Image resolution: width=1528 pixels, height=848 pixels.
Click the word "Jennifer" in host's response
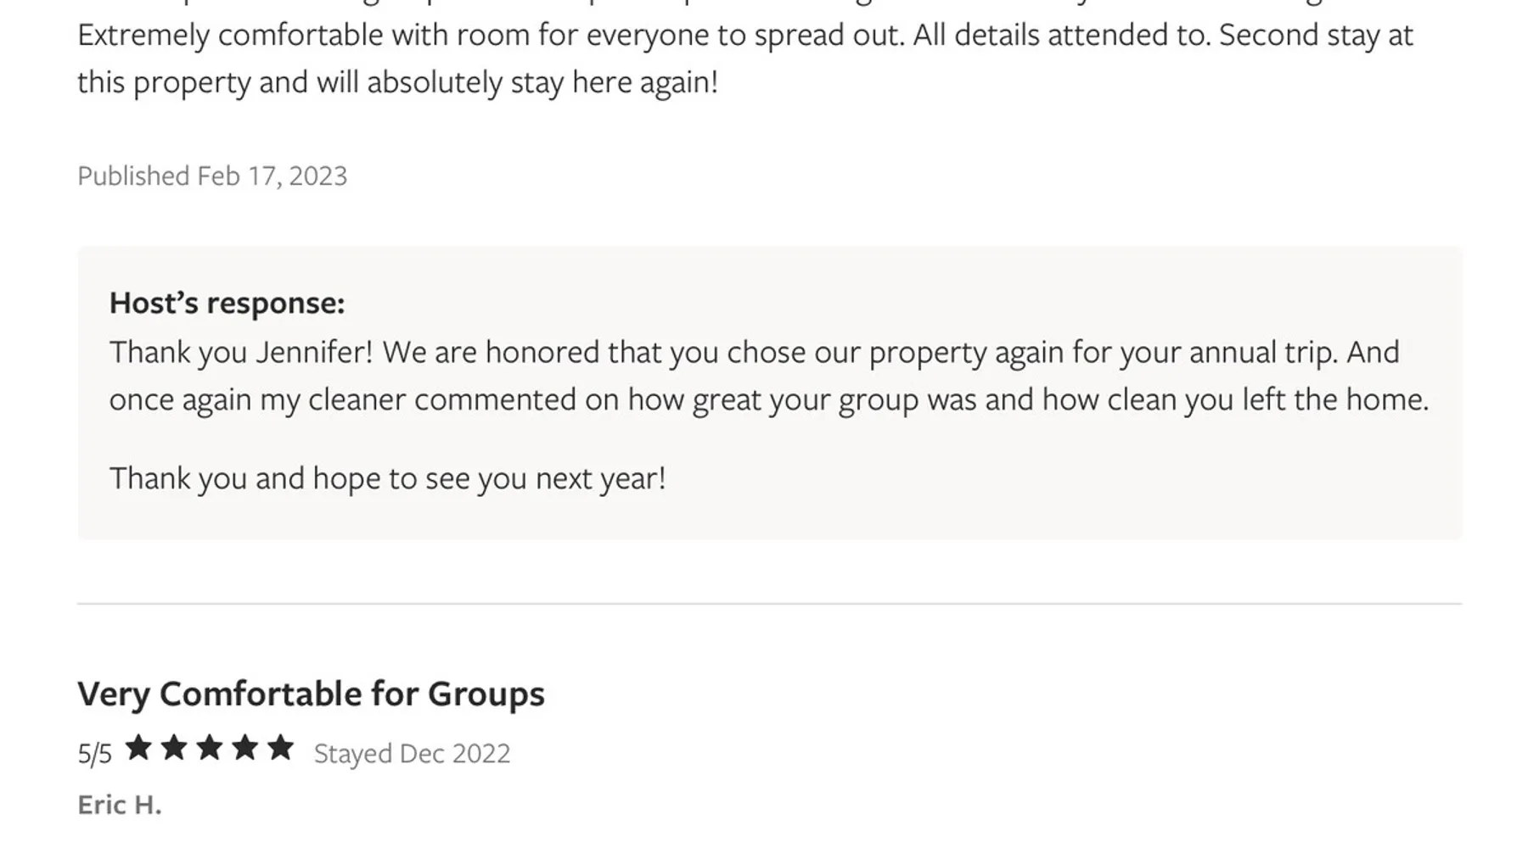(313, 352)
